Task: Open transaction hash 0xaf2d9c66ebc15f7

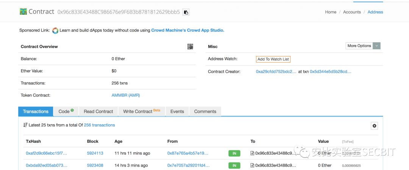Action: (47, 153)
